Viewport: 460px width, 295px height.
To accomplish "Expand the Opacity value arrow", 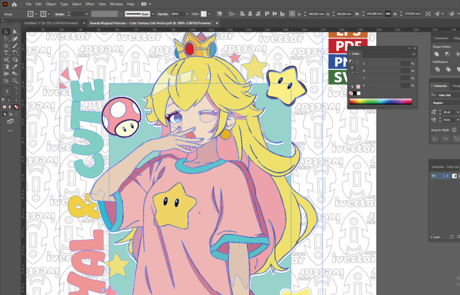I will tap(187, 14).
